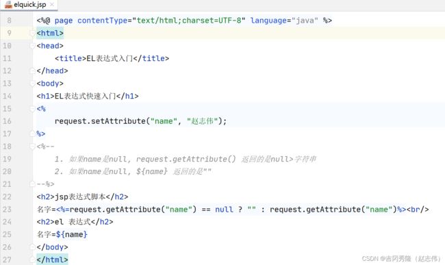Viewport: 445px width, 265px height.
Task: Collapse the scriptlet fold marker on line 15
Action: (32, 109)
